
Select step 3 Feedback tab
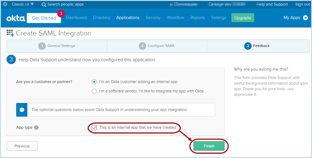pos(258,46)
